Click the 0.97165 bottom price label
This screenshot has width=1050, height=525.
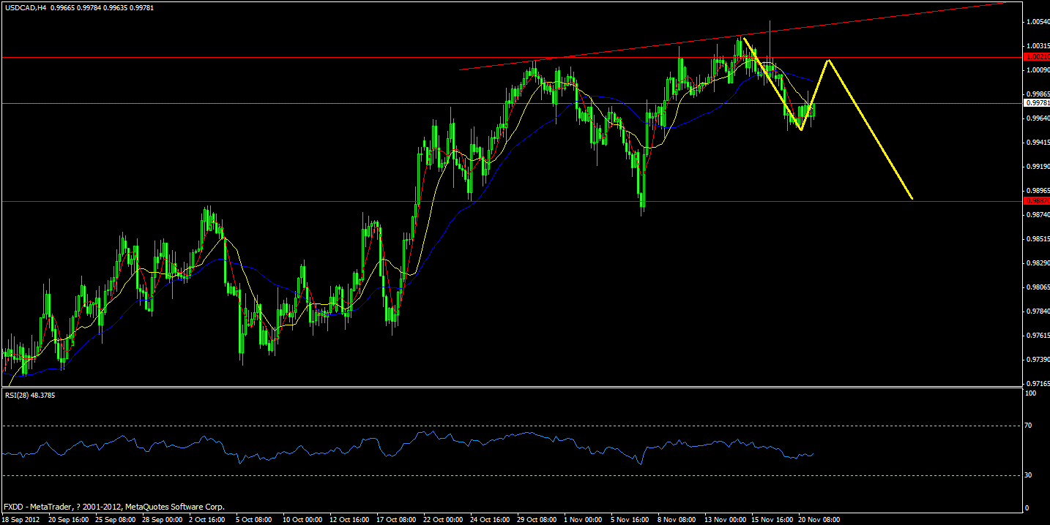click(x=1036, y=383)
